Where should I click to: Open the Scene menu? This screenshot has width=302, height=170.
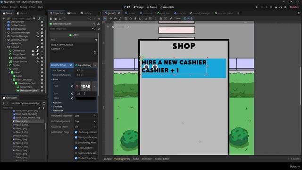click(4, 7)
